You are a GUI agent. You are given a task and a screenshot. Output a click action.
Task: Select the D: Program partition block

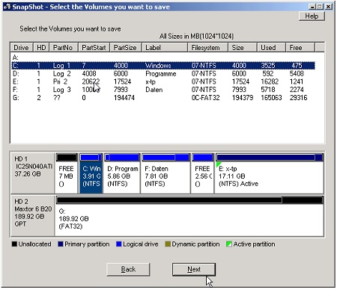(122, 173)
